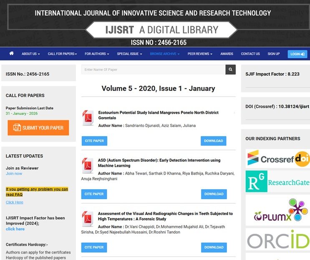Open the ResearchGate partner logo
This screenshot has width=310, height=260.
(x=277, y=182)
